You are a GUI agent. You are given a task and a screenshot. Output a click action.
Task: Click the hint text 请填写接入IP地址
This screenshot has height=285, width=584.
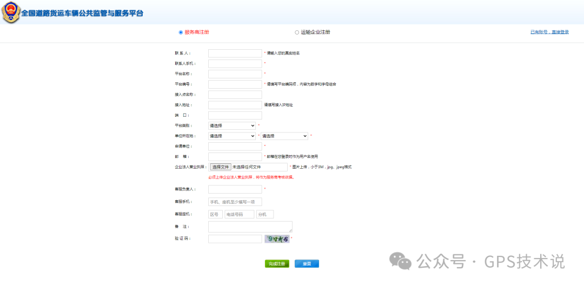pos(278,105)
